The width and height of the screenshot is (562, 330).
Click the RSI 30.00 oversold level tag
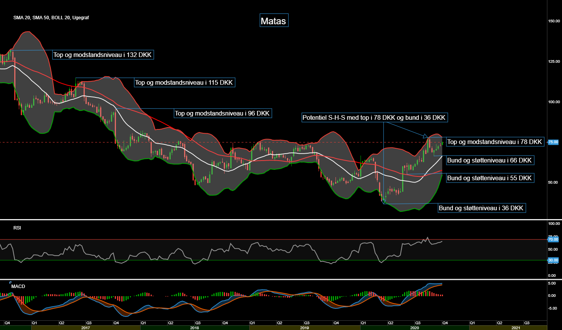[553, 260]
